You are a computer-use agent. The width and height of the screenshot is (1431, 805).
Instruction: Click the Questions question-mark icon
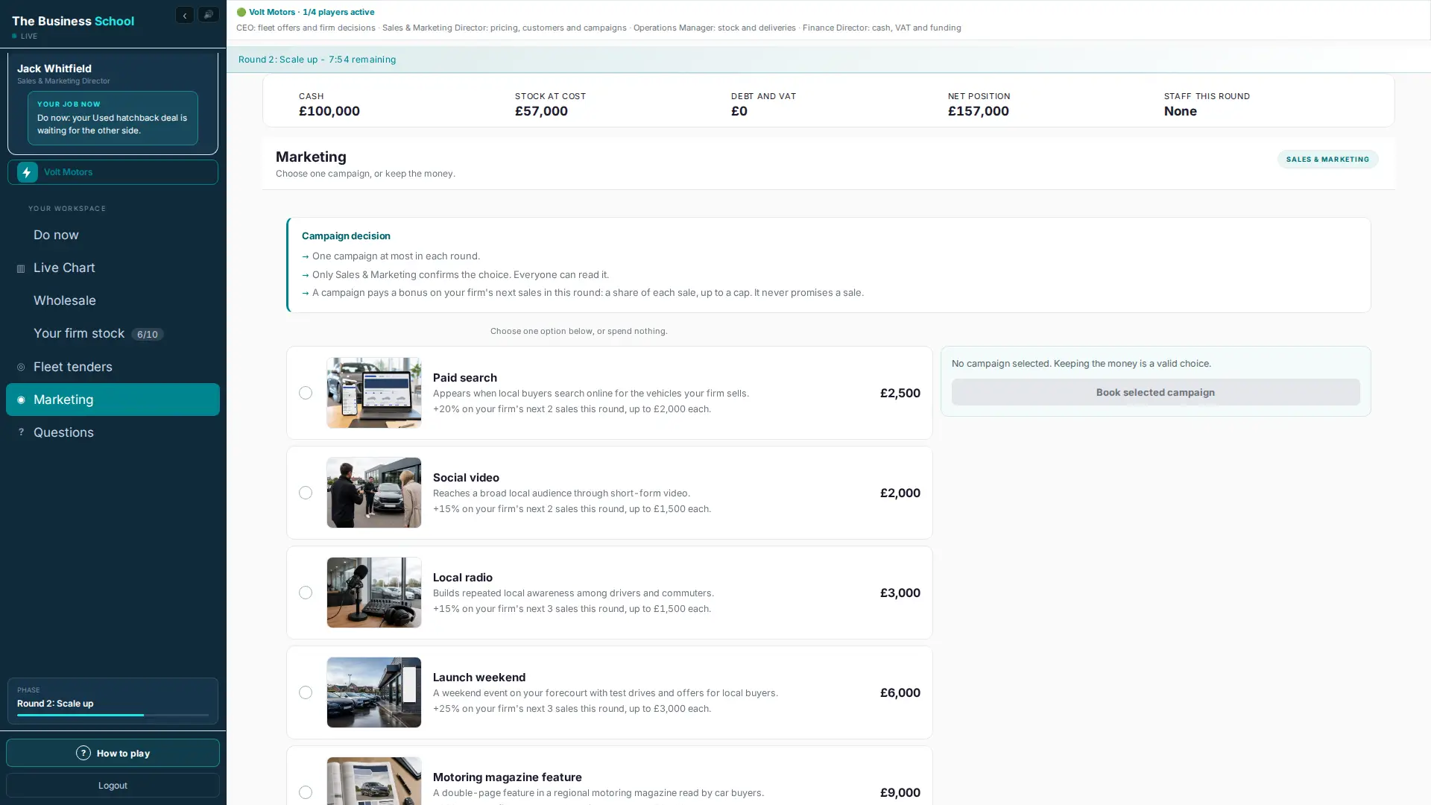point(21,432)
